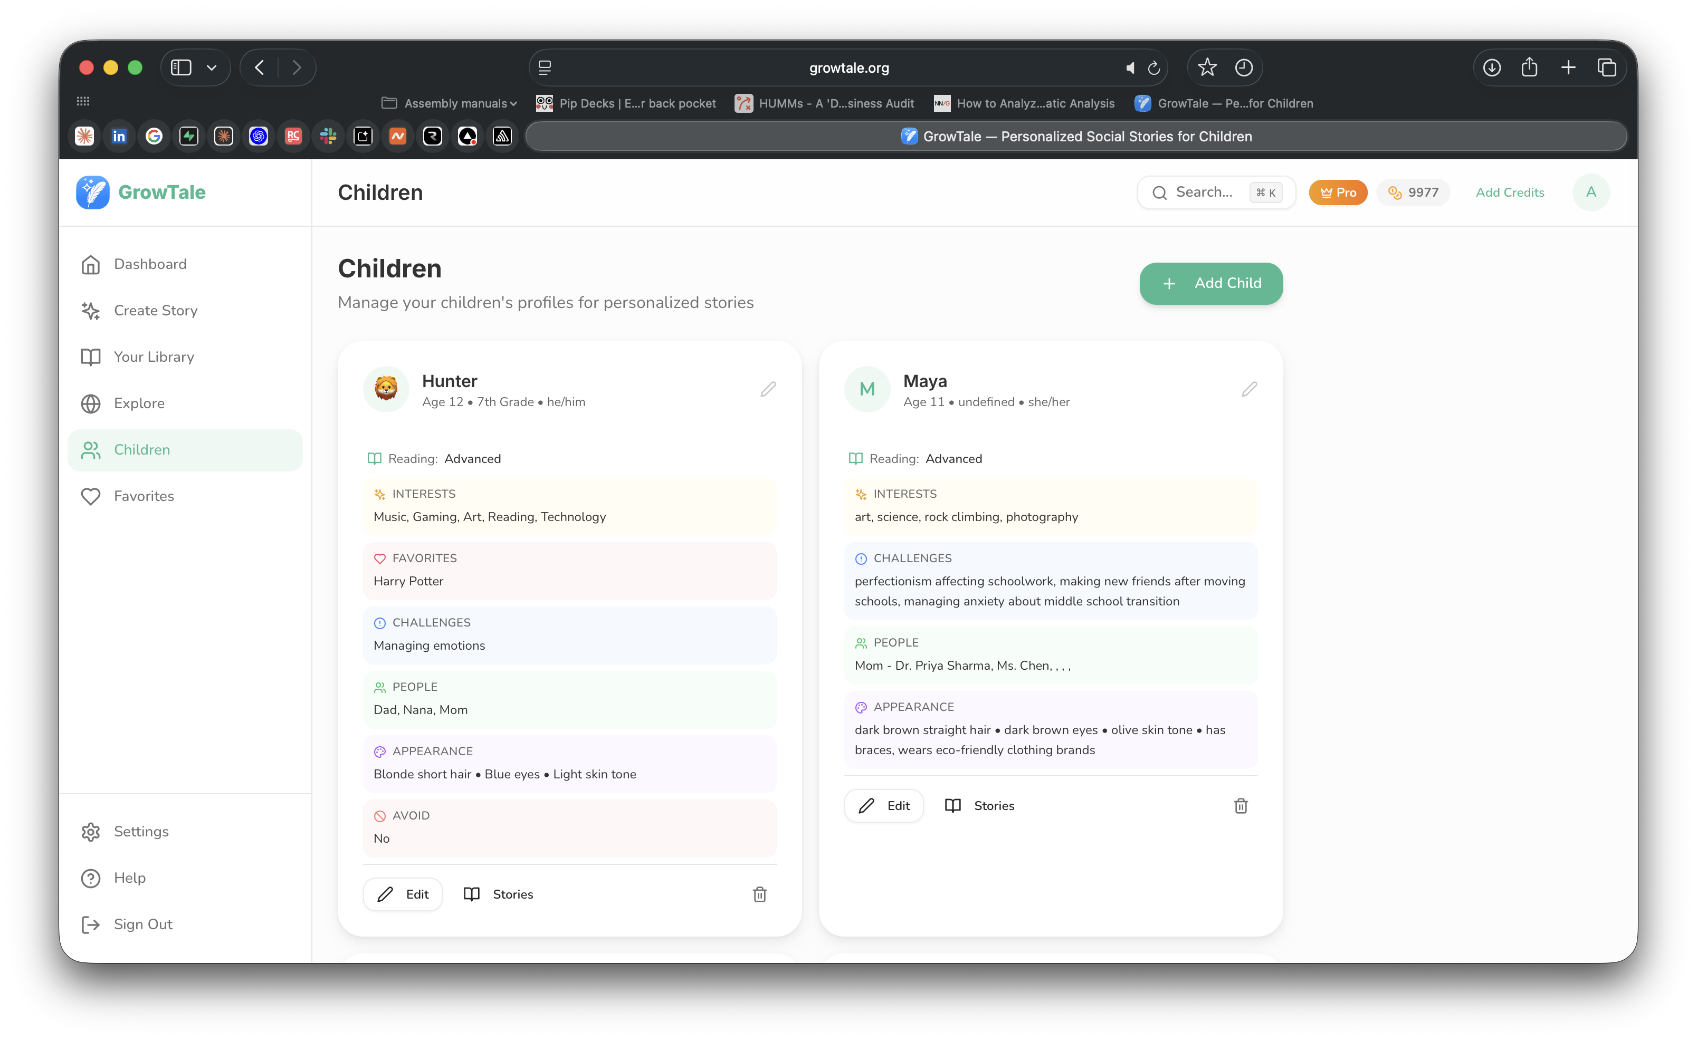Launch Slack from the favorites bar
Viewport: 1697px width, 1041px height.
[x=328, y=136]
